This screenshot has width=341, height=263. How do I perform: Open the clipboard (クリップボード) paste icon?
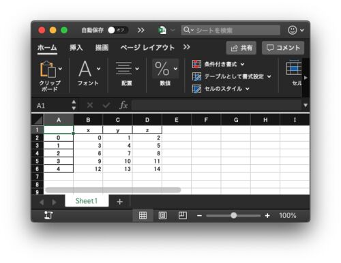(48, 69)
